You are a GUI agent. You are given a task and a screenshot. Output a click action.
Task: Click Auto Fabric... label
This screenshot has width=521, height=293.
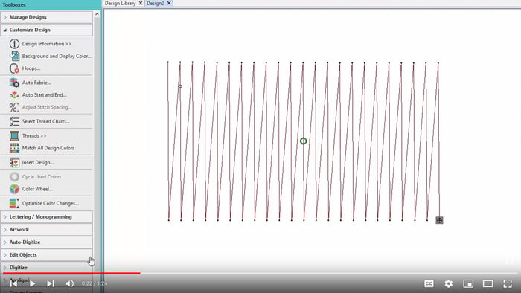tap(36, 83)
